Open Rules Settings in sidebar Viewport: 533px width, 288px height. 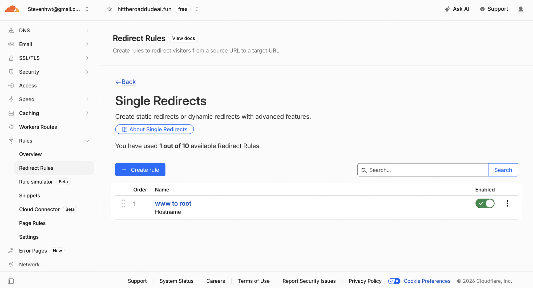pos(29,237)
